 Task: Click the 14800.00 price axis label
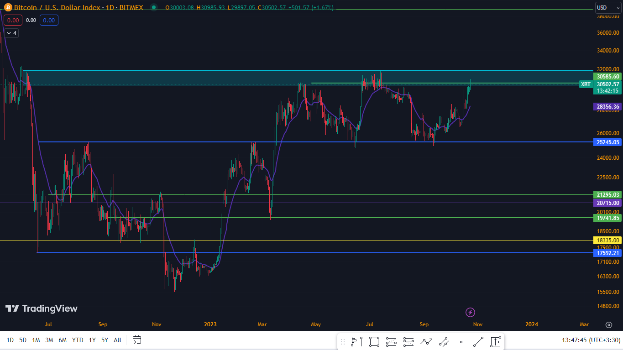[608, 306]
